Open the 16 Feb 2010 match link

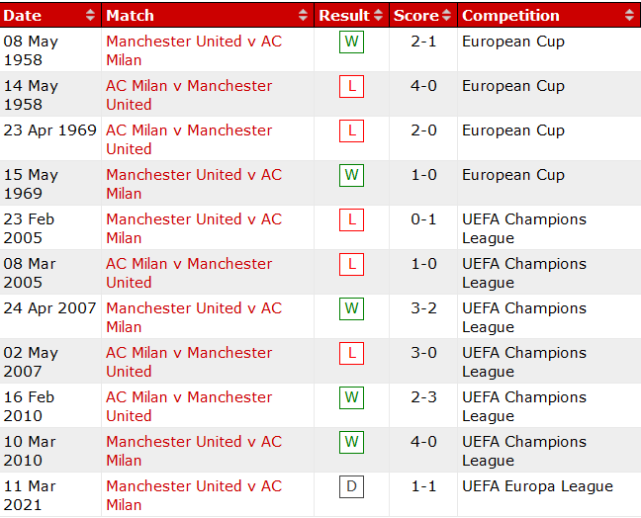[188, 397]
